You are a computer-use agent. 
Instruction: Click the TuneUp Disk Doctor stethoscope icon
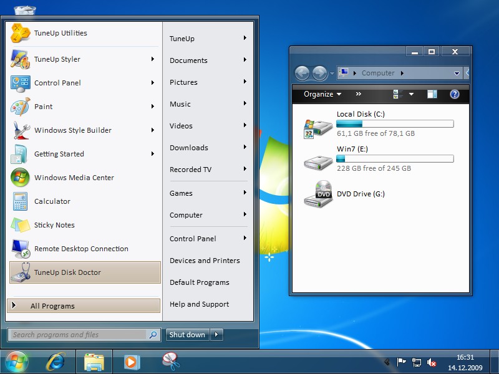[x=21, y=272]
